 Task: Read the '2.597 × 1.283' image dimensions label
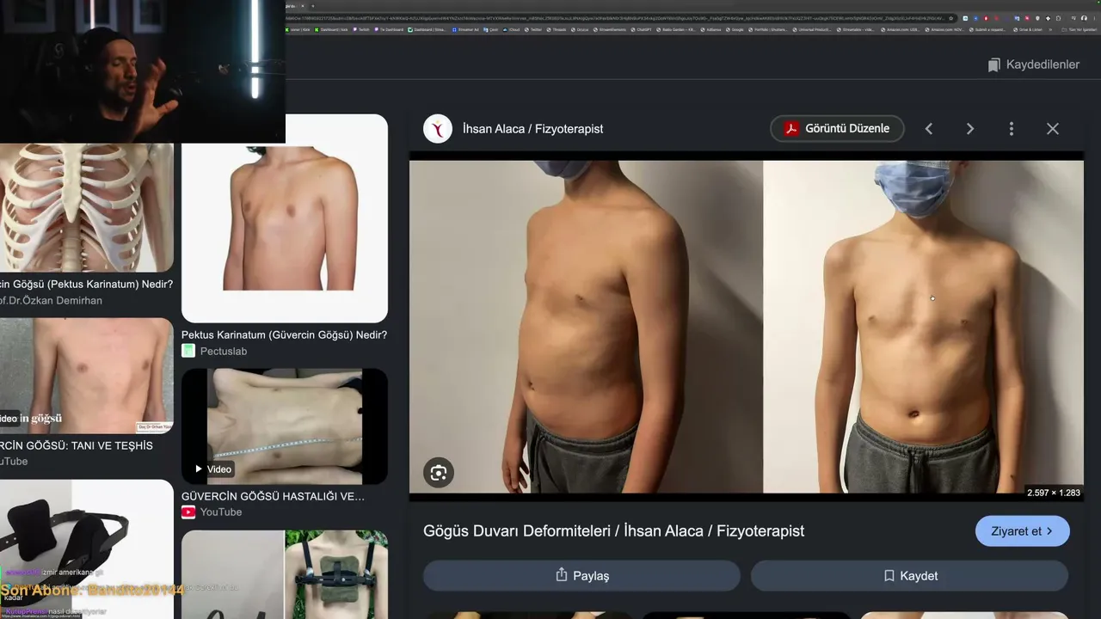[x=1054, y=493]
